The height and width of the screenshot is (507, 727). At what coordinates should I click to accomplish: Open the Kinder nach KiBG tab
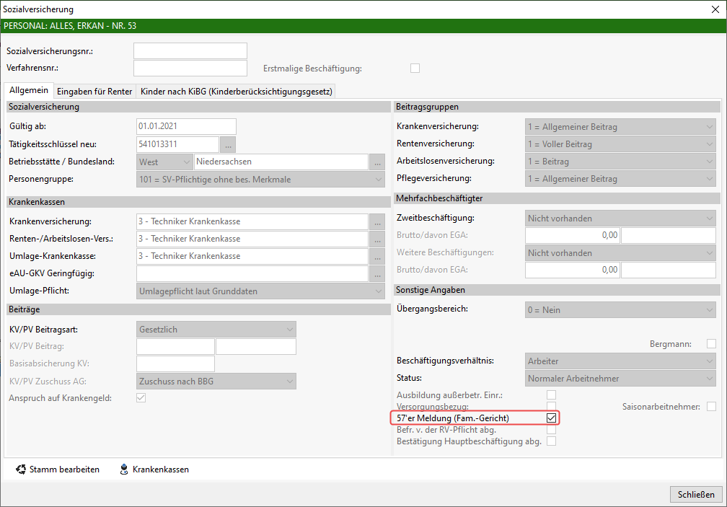[x=237, y=92]
